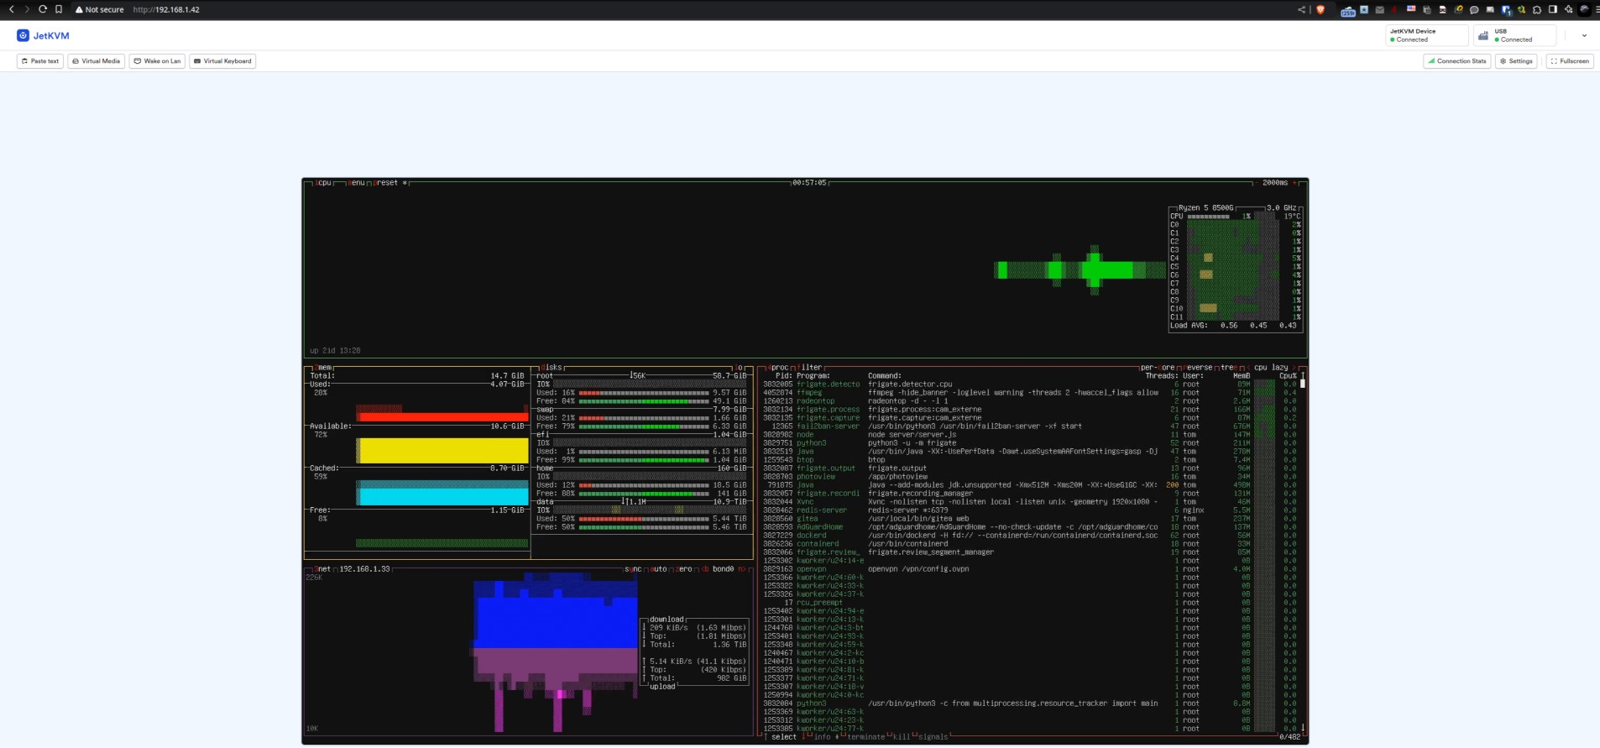
Task: Open the browser extensions puzzle icon
Action: pyautogui.click(x=1537, y=10)
